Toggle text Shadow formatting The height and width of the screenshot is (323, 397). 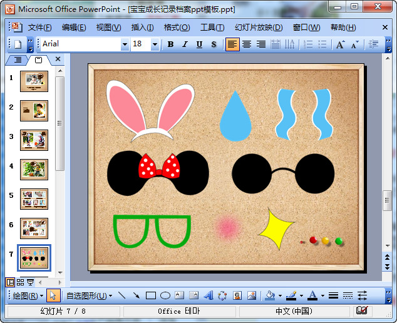point(214,44)
